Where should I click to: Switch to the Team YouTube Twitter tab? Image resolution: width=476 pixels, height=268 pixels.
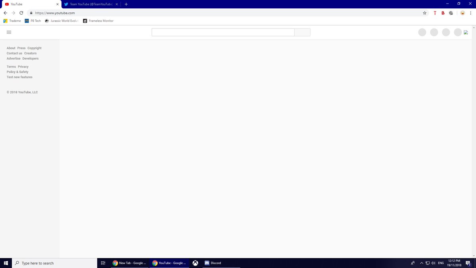(91, 4)
